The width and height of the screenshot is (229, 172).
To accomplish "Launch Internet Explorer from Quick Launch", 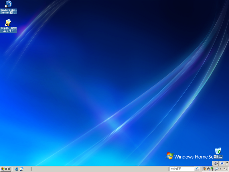I will coord(16,169).
